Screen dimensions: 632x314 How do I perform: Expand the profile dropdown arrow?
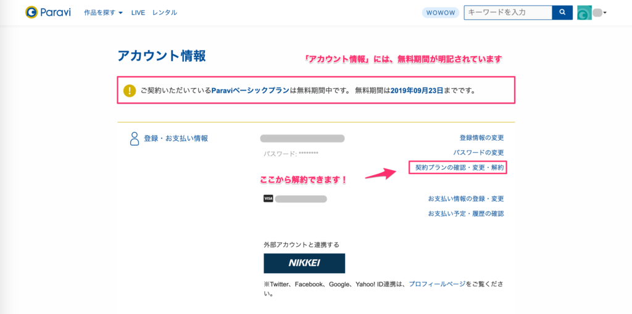coord(605,13)
